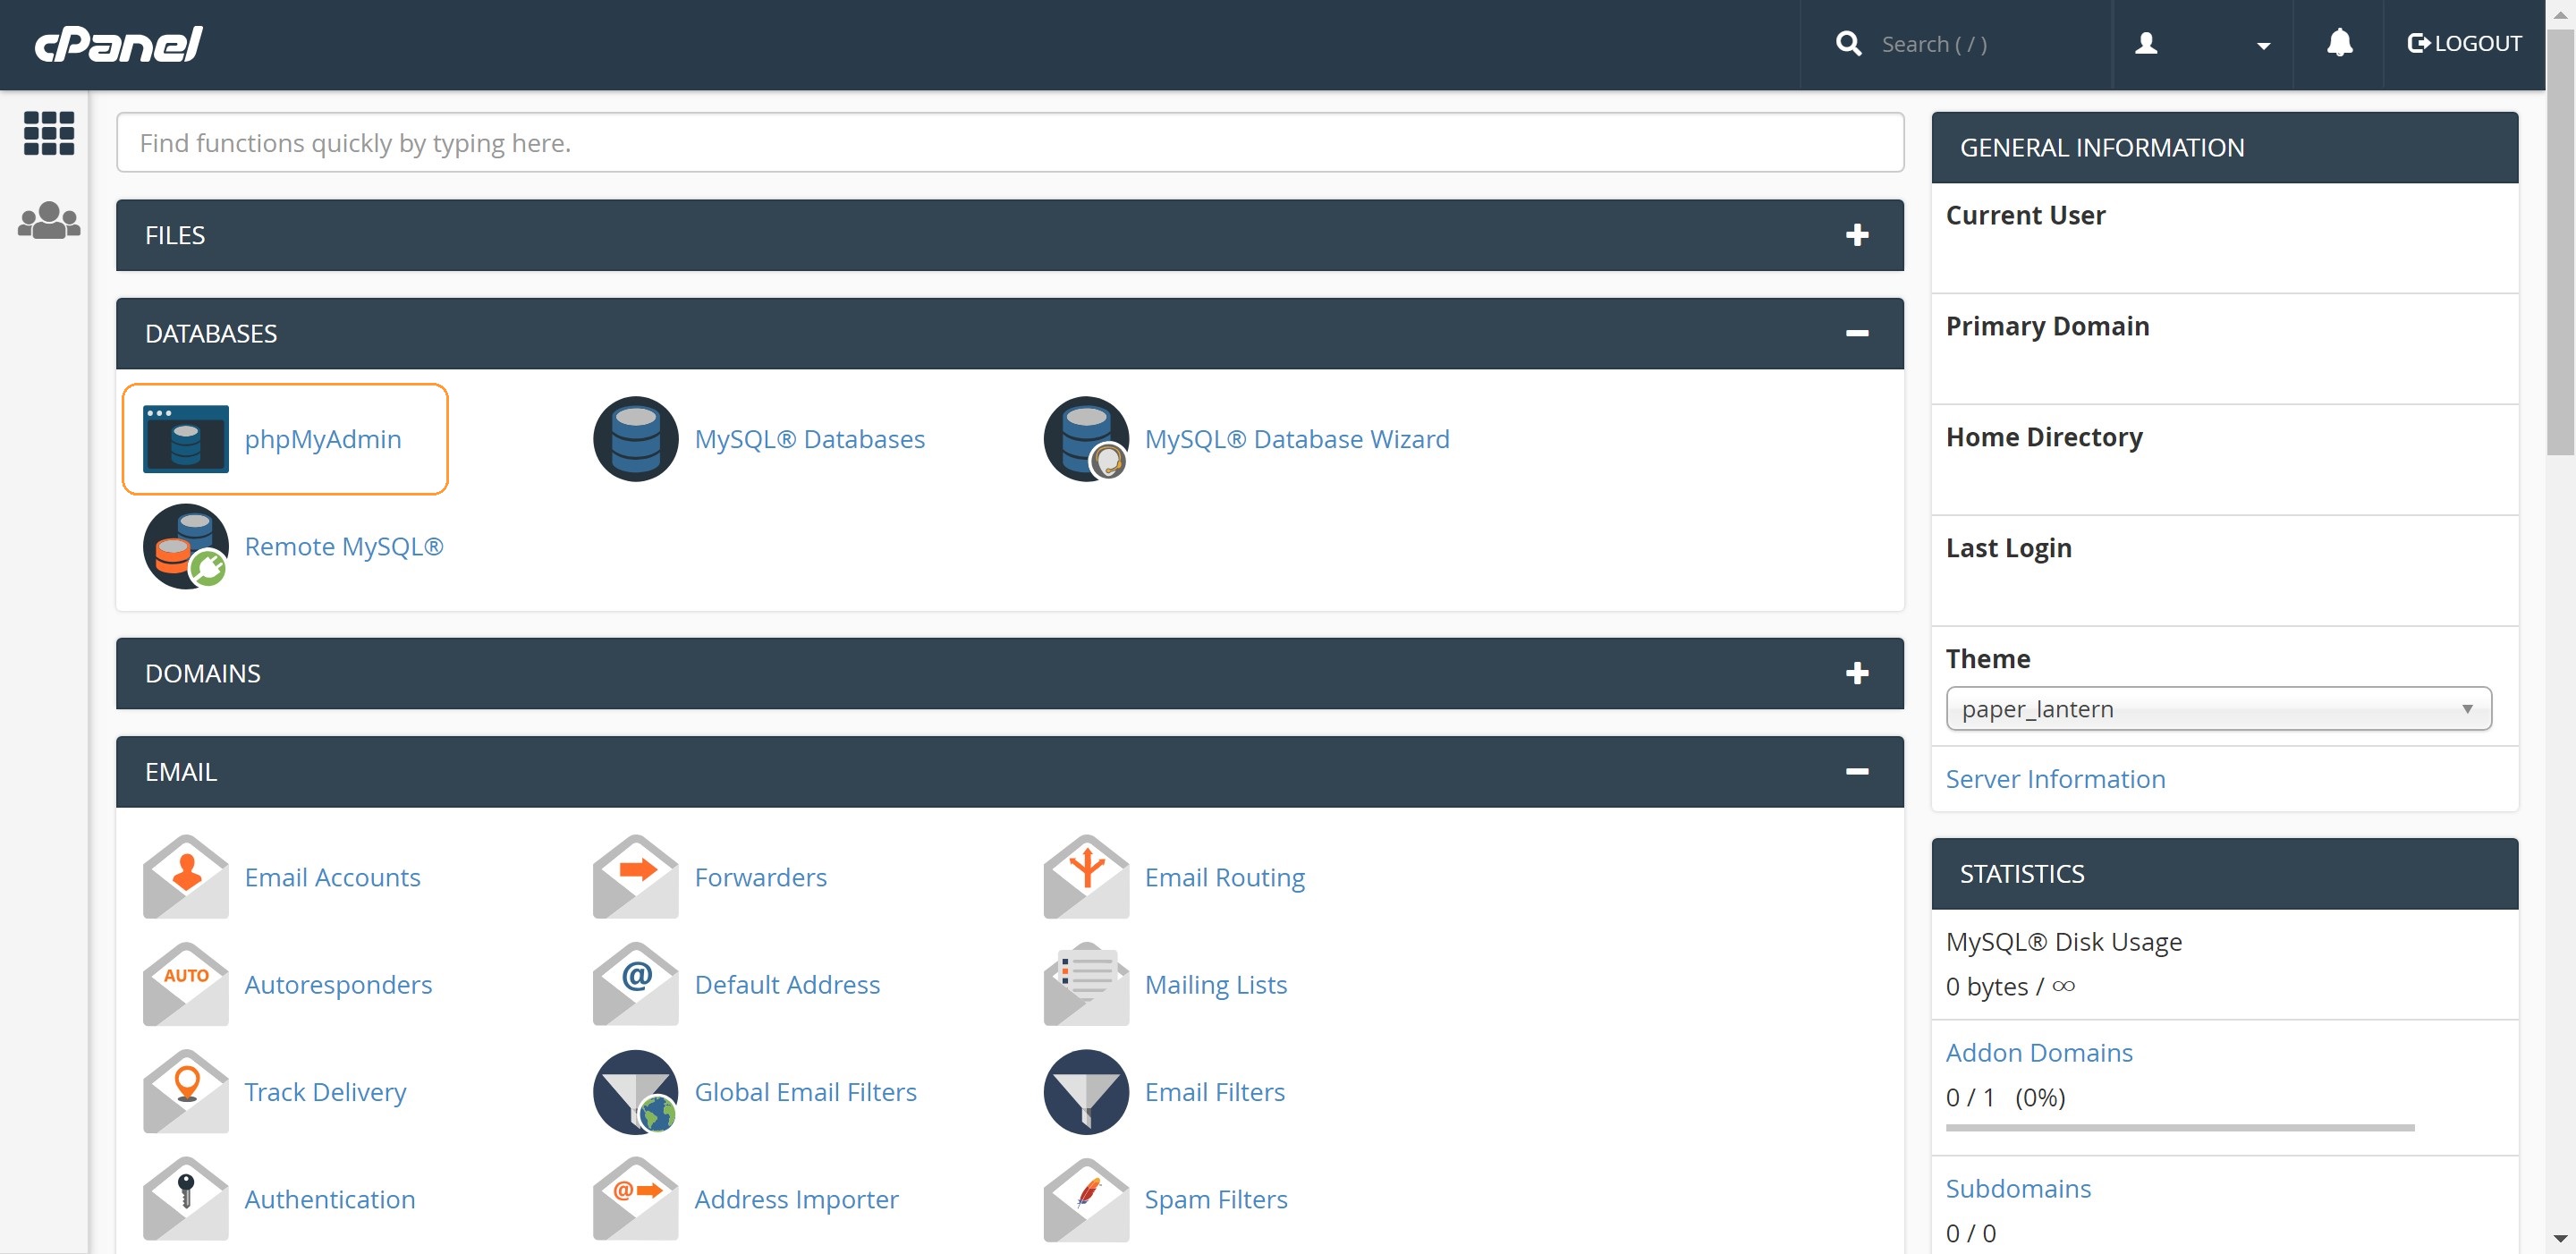Open the MySQL® Database Wizard link text
Image resolution: width=2576 pixels, height=1254 pixels.
(1297, 439)
